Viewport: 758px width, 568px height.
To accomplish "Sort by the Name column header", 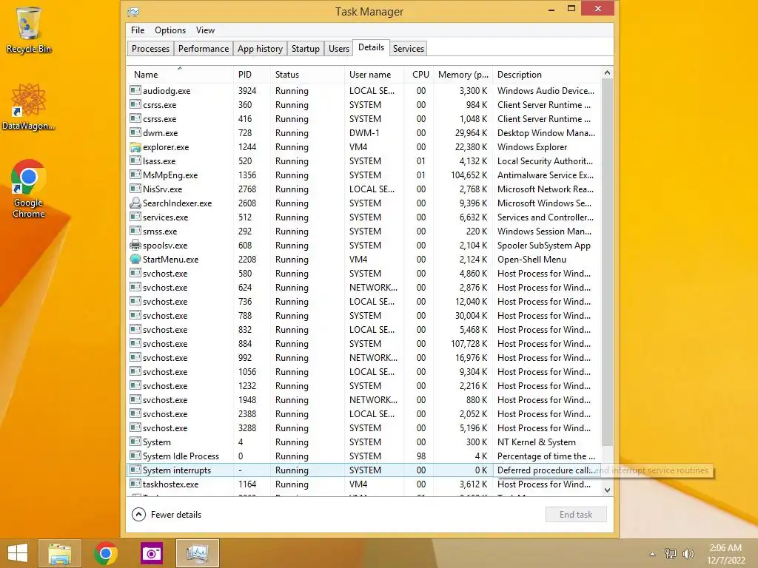I will point(180,74).
